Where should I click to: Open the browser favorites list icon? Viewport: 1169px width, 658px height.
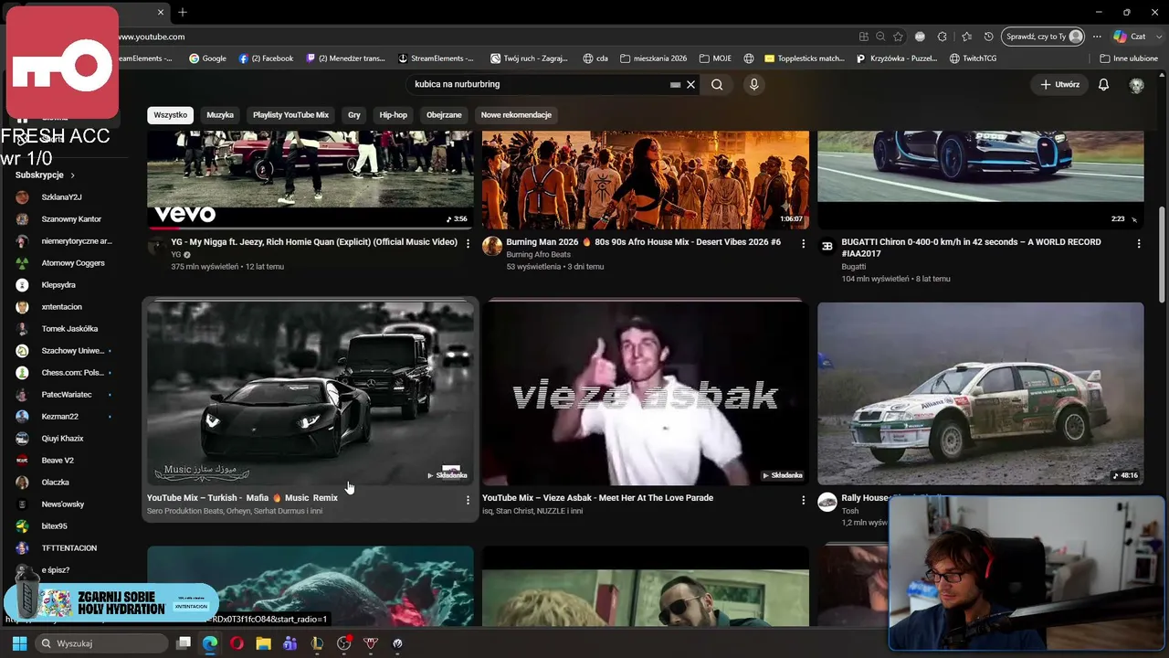click(966, 37)
